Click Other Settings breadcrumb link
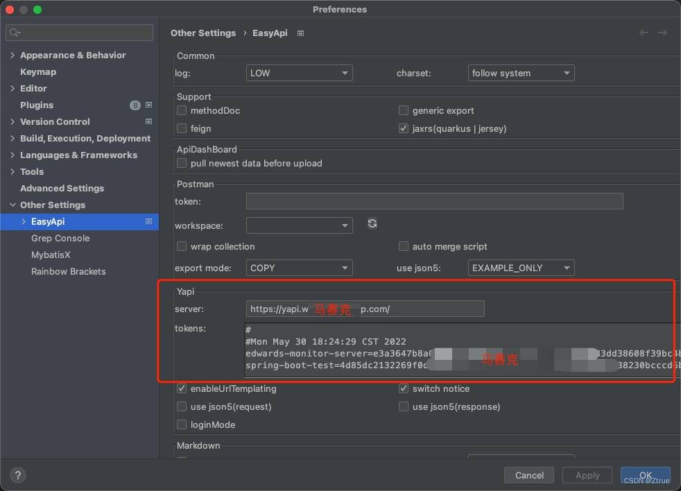 click(203, 33)
